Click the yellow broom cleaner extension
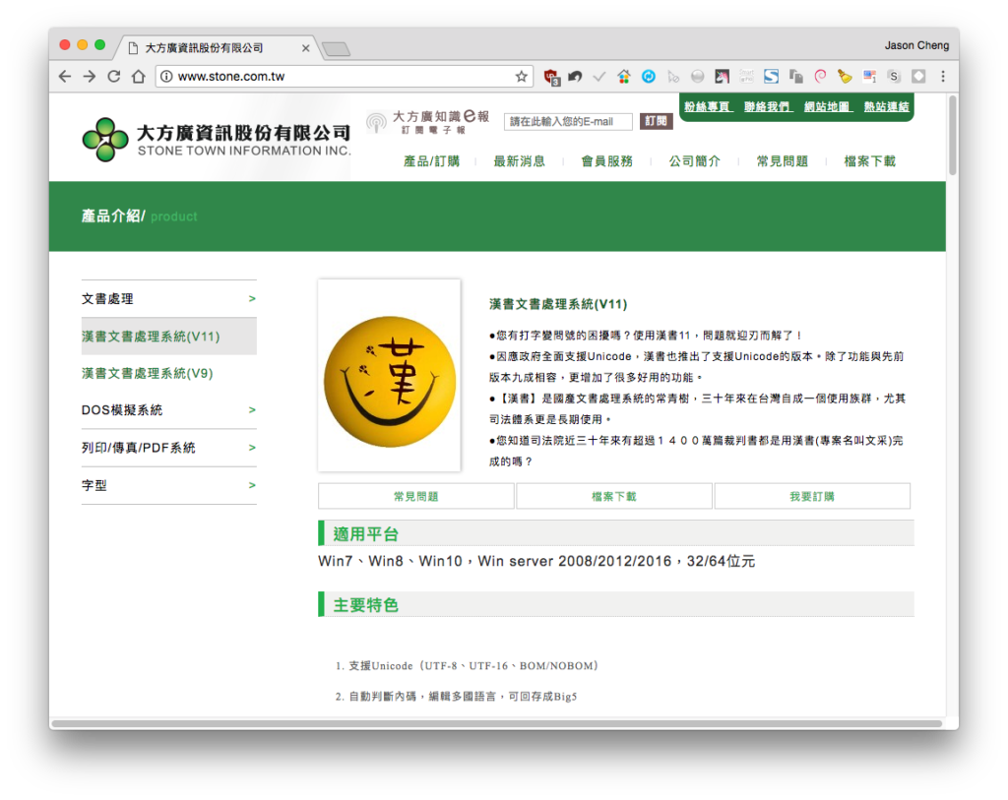Screen dimensions: 1008x800 pos(845,77)
